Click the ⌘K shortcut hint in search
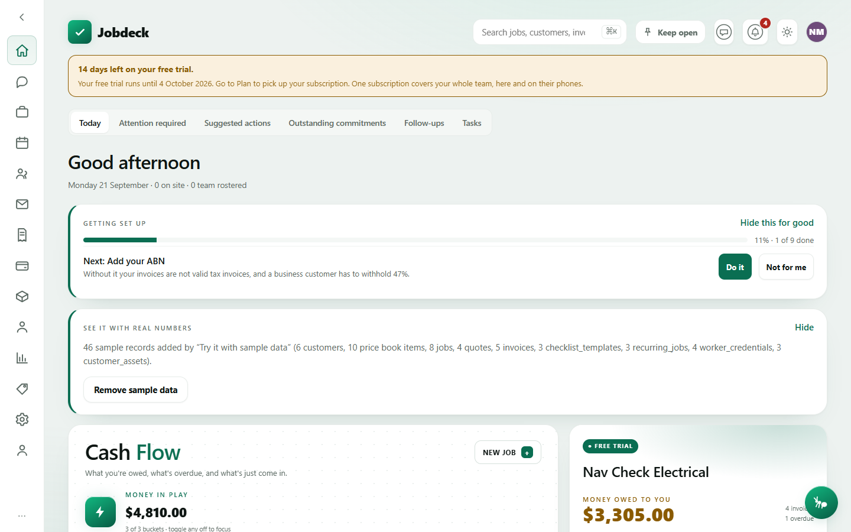This screenshot has height=532, width=851. [612, 31]
